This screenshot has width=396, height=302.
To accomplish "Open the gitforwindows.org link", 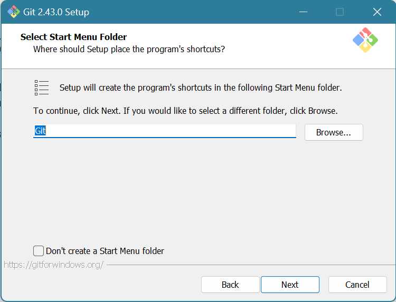I will (x=53, y=265).
